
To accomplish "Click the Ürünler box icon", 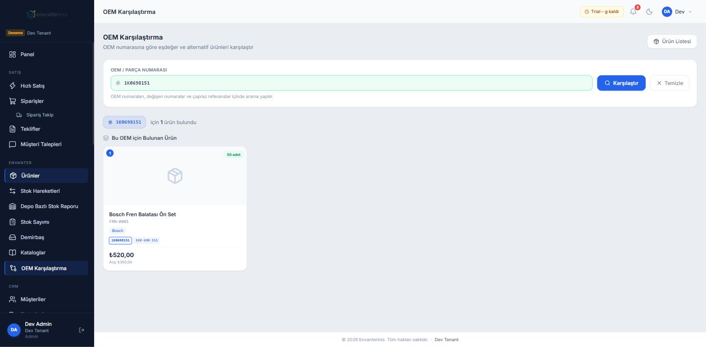I will click(x=14, y=176).
